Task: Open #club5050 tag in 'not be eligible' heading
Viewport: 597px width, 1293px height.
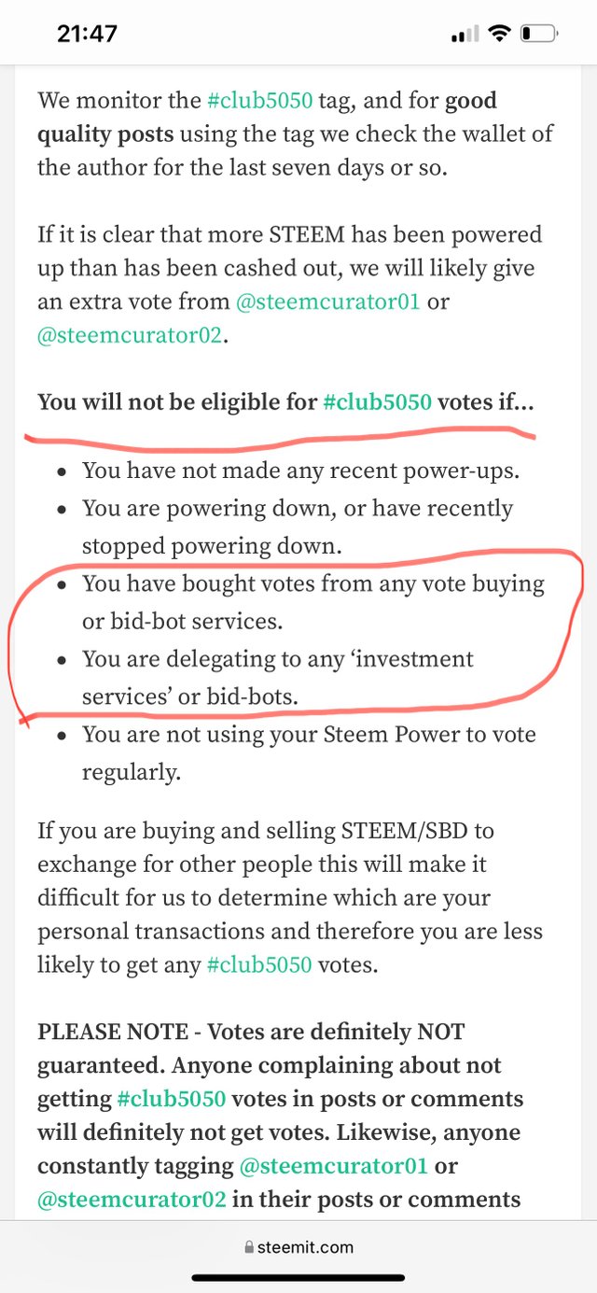Action: (x=378, y=402)
